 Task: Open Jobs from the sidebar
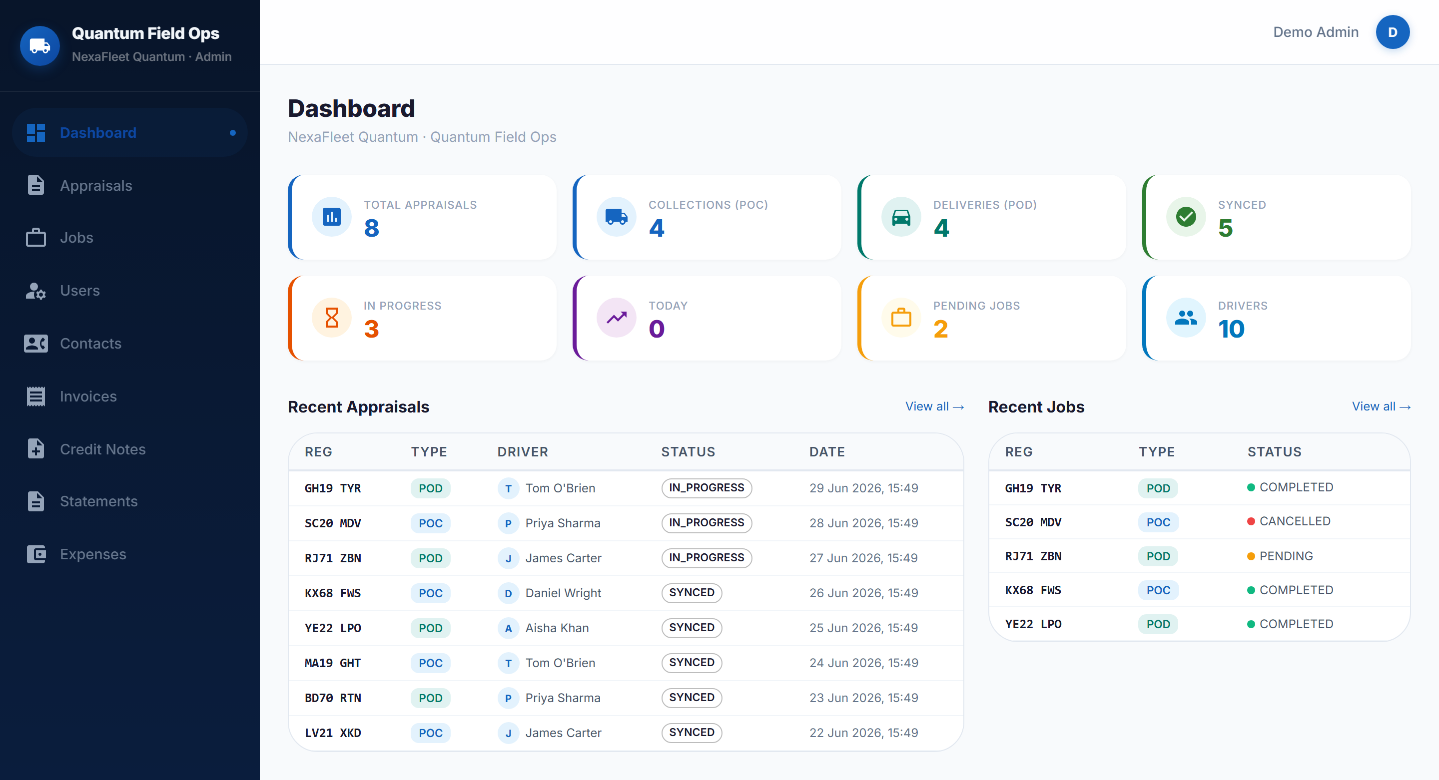click(129, 237)
